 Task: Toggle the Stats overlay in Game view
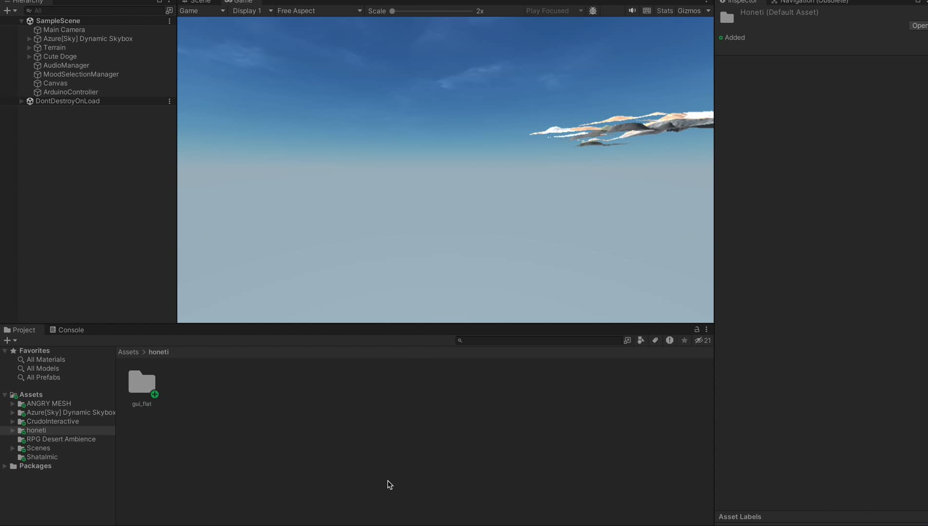665,10
